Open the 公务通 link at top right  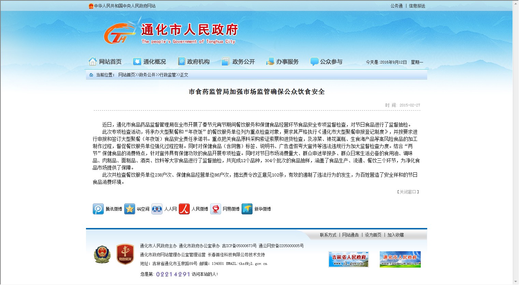[x=397, y=6]
